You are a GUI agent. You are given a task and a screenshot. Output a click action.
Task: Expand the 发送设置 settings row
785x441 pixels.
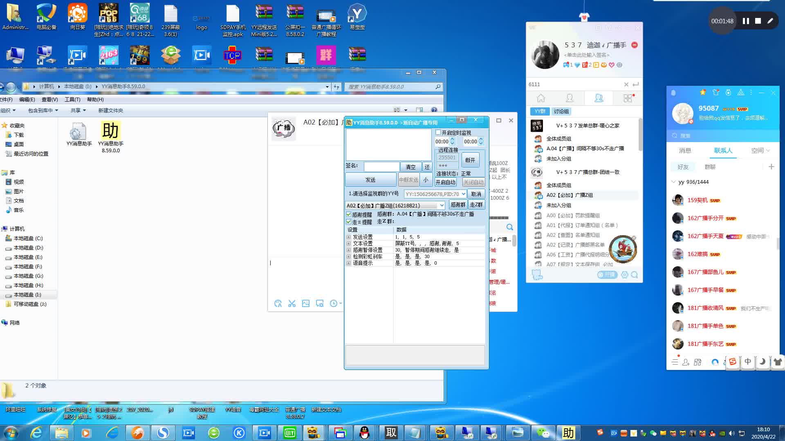(x=348, y=237)
